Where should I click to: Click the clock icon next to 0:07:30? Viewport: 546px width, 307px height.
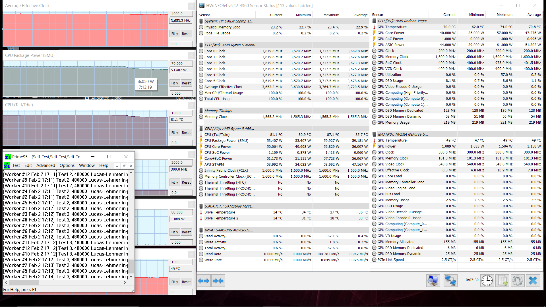click(x=487, y=281)
